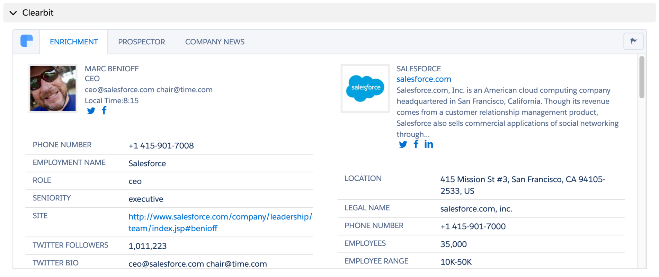The height and width of the screenshot is (277, 659).
Task: Click the Salesforce company logo image
Action: point(365,88)
